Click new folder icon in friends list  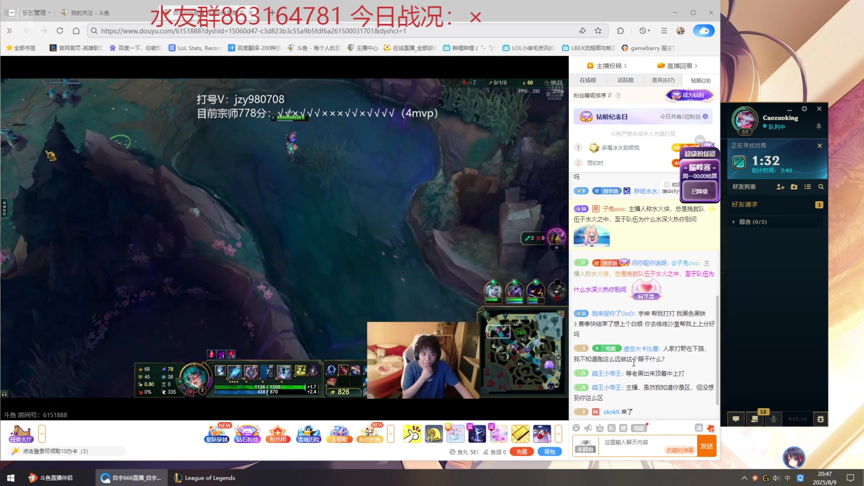tap(794, 187)
